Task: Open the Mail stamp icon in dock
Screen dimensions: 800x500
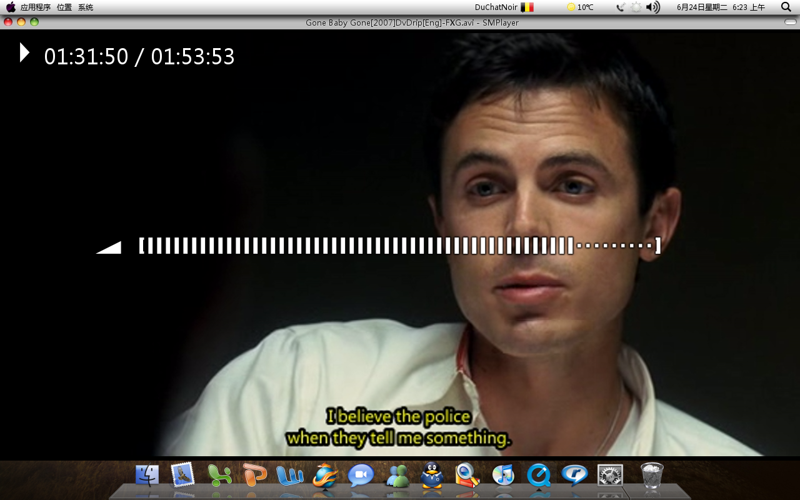Action: [x=182, y=475]
